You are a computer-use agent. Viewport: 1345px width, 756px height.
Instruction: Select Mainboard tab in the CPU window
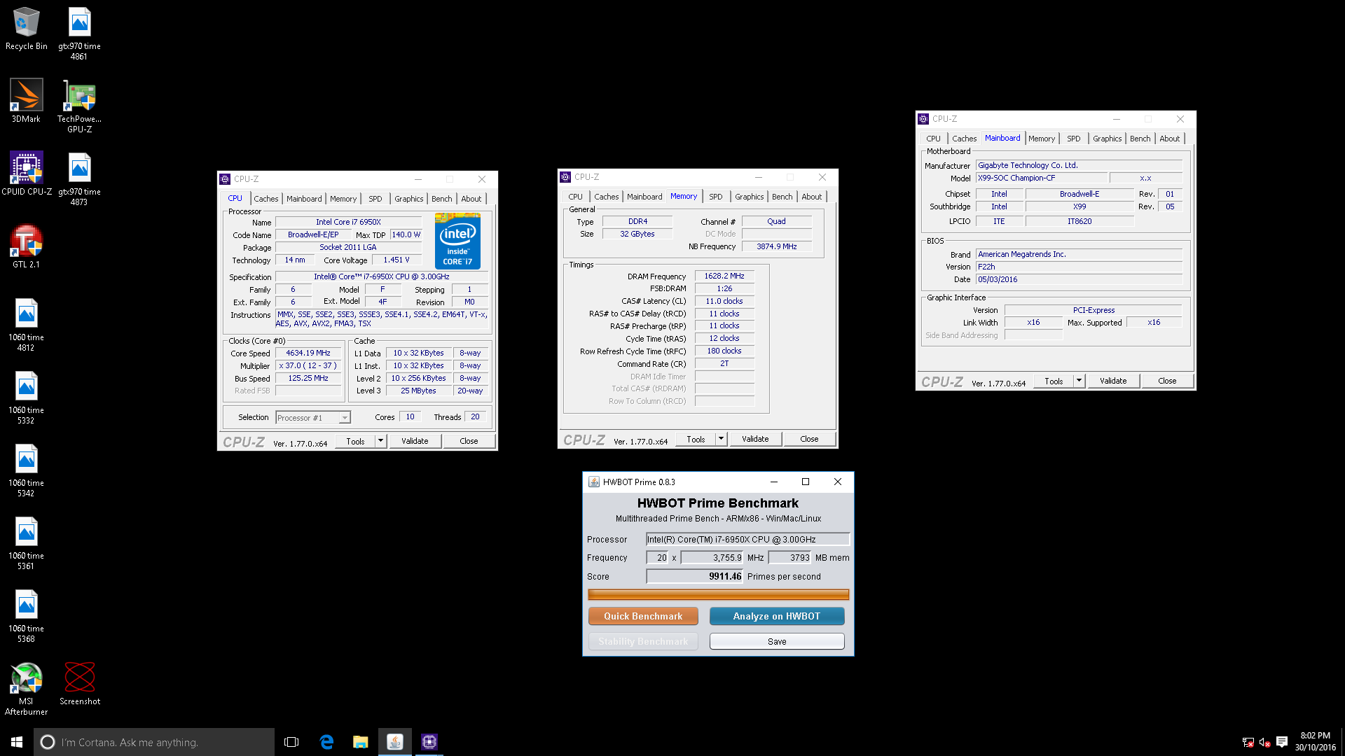(x=304, y=199)
